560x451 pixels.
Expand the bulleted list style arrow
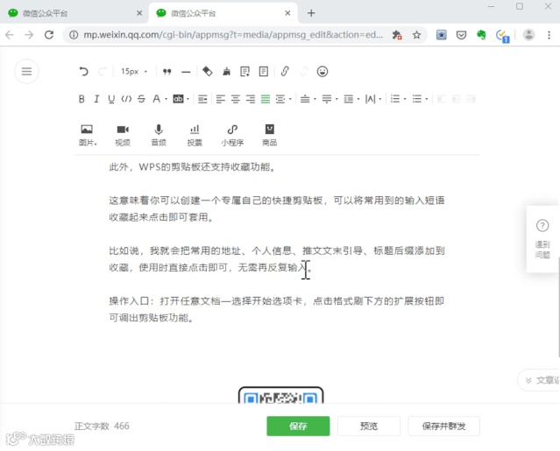tap(427, 99)
